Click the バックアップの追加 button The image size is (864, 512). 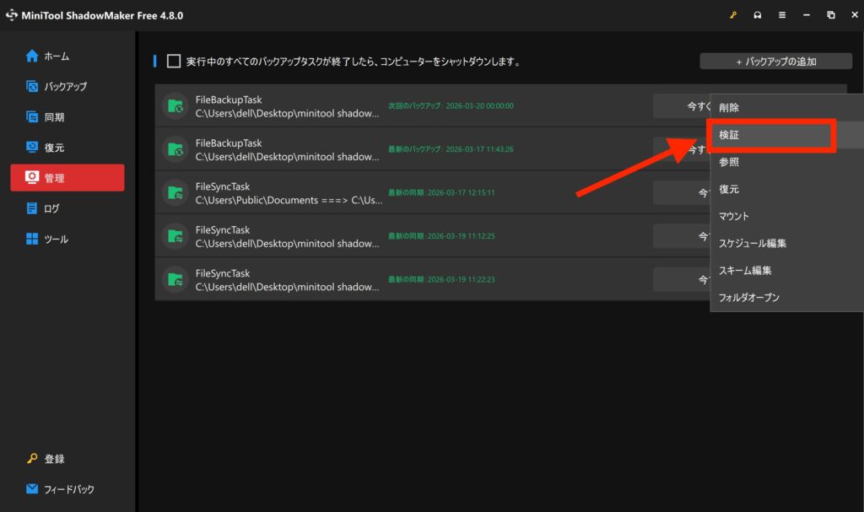click(776, 62)
